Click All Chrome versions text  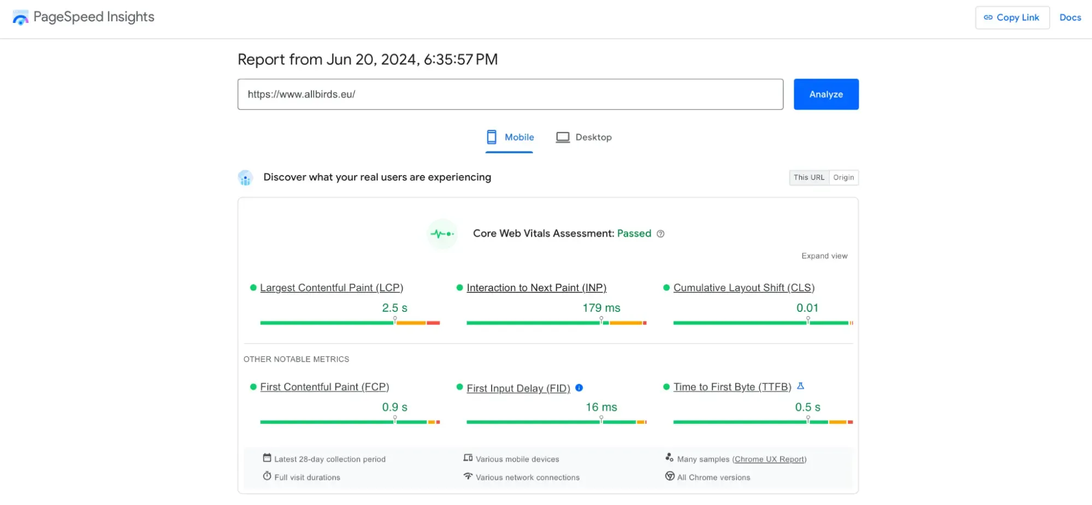(x=714, y=477)
